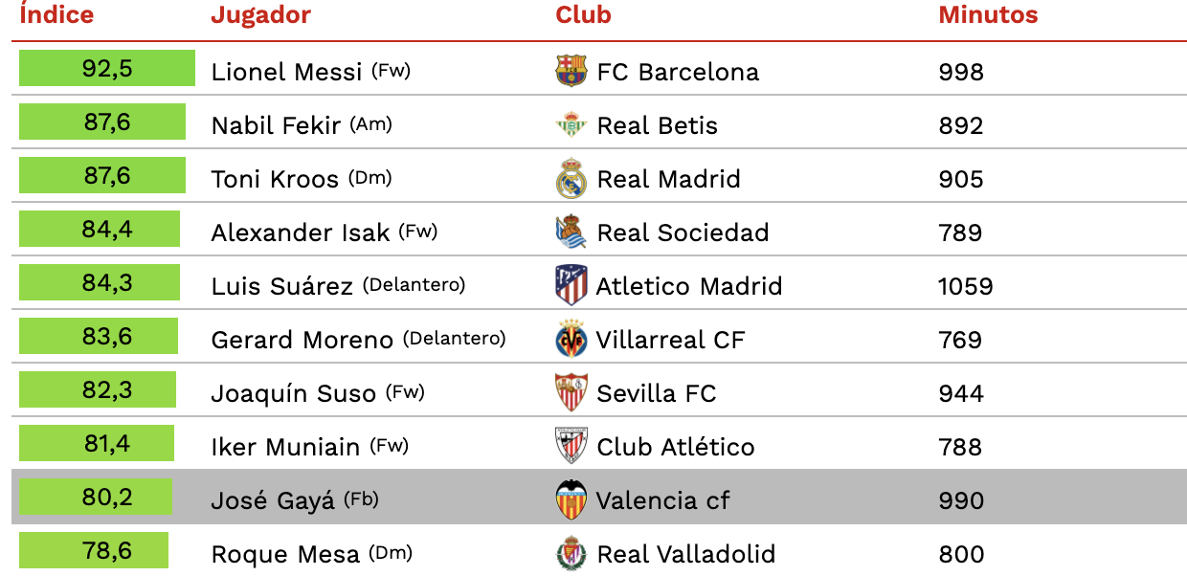The image size is (1187, 576).
Task: Click the Real Betis crest icon
Action: pyautogui.click(x=571, y=124)
